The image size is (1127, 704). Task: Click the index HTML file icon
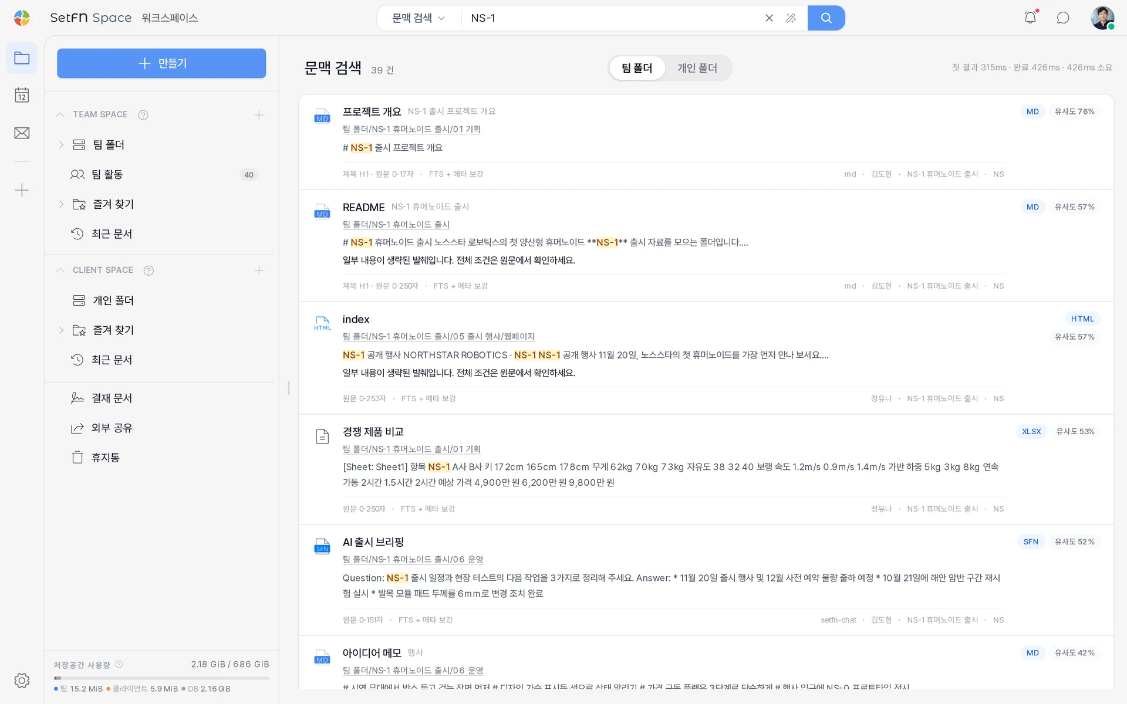pos(322,323)
